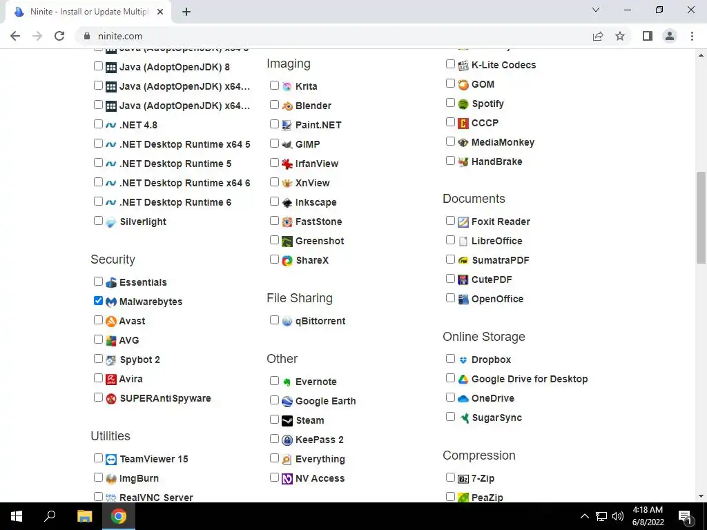Viewport: 707px width, 530px height.
Task: Click the volume tray icon
Action: point(618,516)
